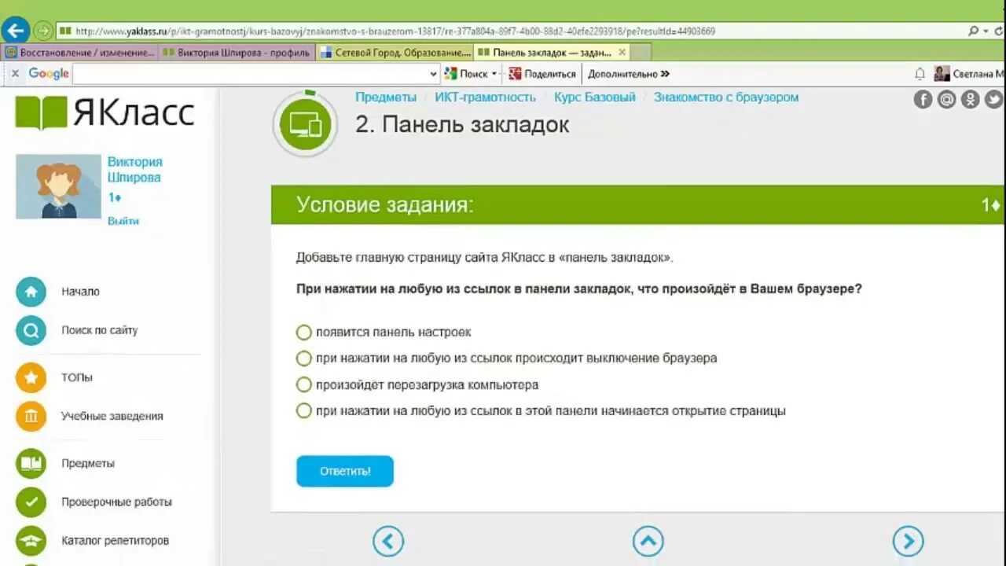This screenshot has width=1006, height=566.
Task: Click the Начало home icon
Action: point(31,292)
